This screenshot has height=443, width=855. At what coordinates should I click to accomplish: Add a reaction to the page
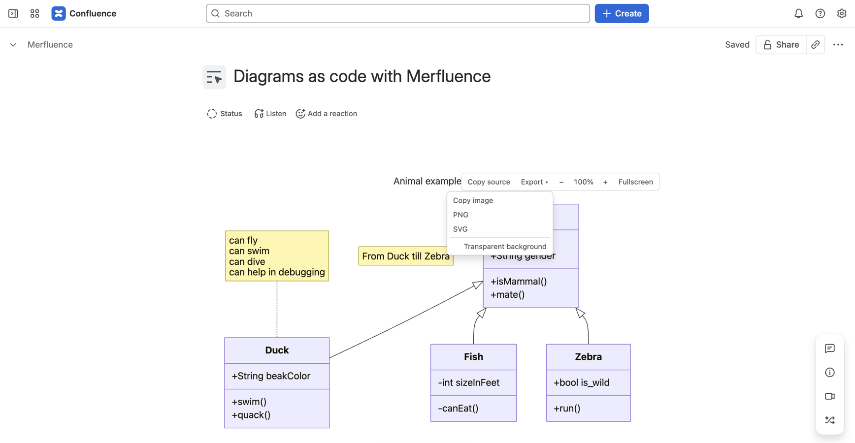click(326, 113)
